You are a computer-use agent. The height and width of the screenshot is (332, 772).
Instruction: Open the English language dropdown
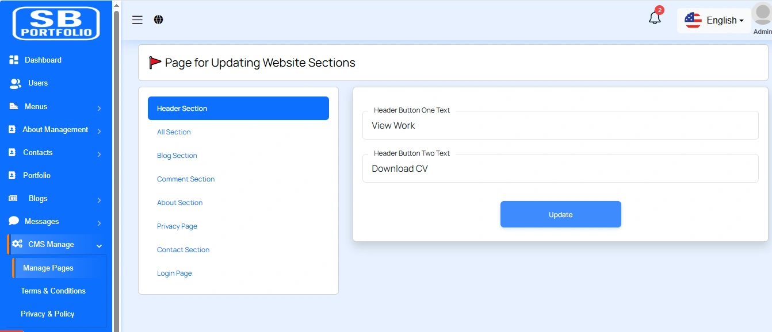pos(714,21)
